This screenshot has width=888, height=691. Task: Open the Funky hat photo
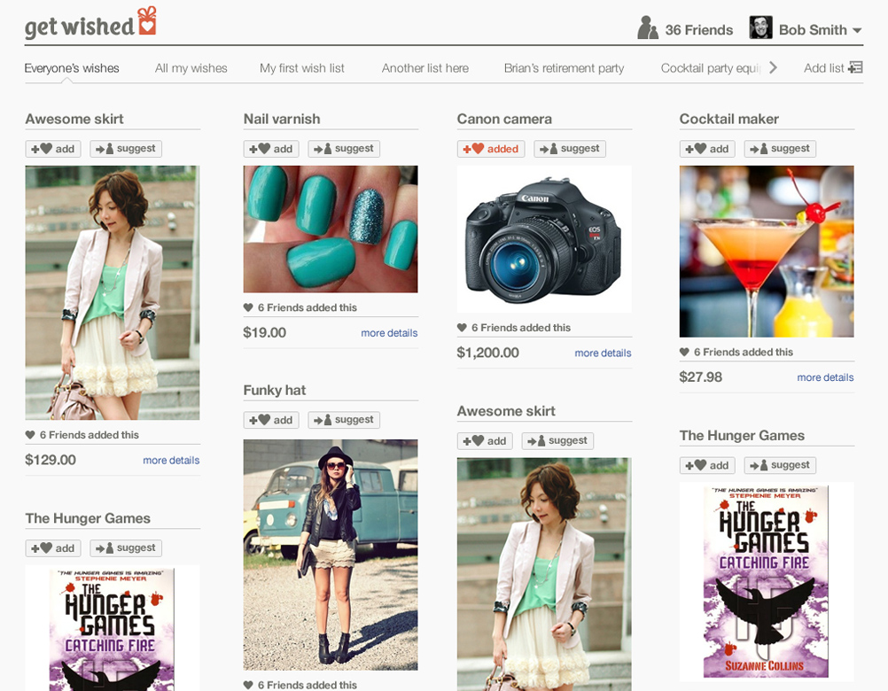(x=331, y=555)
